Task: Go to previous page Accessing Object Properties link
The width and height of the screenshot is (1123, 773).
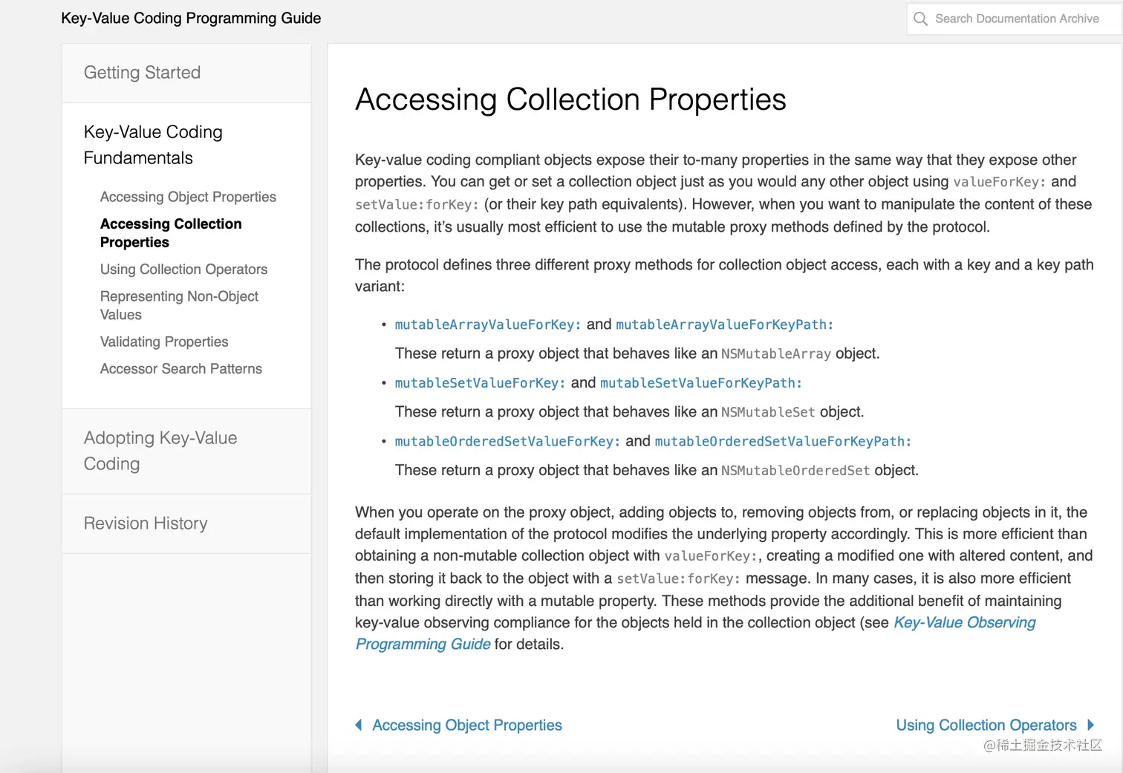Action: click(467, 725)
